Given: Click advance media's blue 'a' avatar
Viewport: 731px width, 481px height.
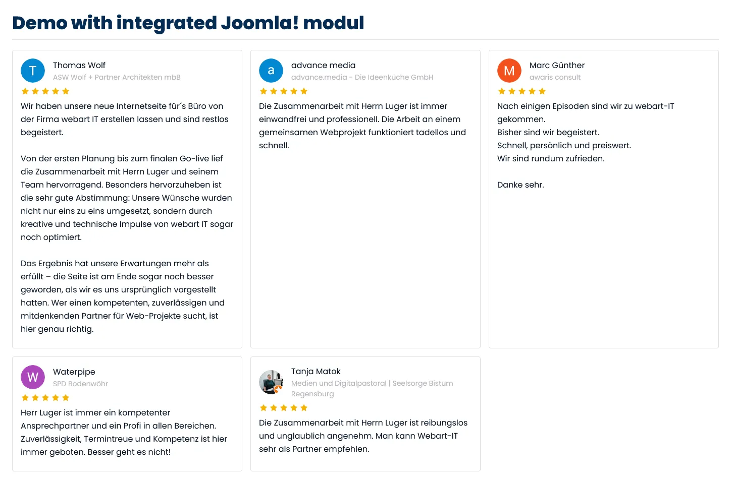Looking at the screenshot, I should pos(271,71).
